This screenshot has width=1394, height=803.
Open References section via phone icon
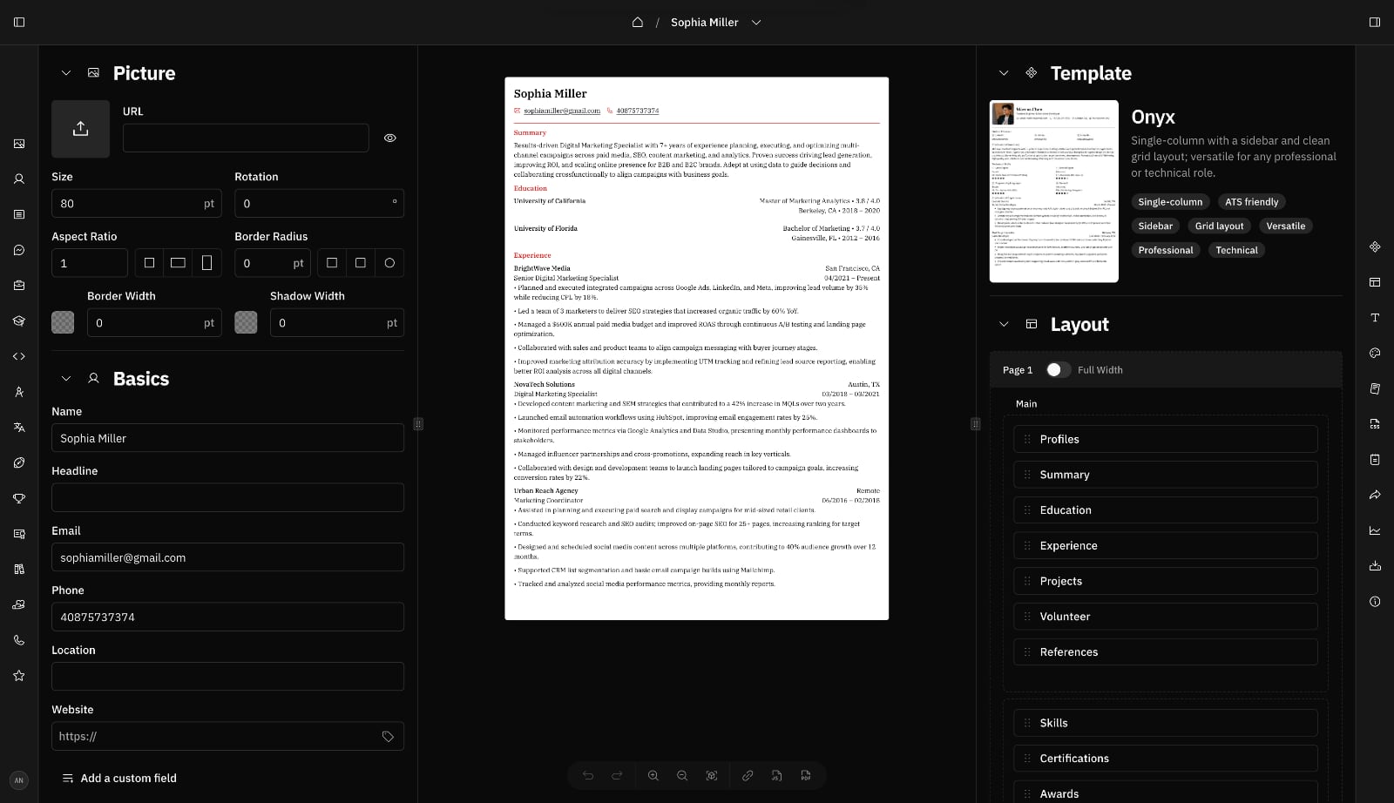point(19,640)
